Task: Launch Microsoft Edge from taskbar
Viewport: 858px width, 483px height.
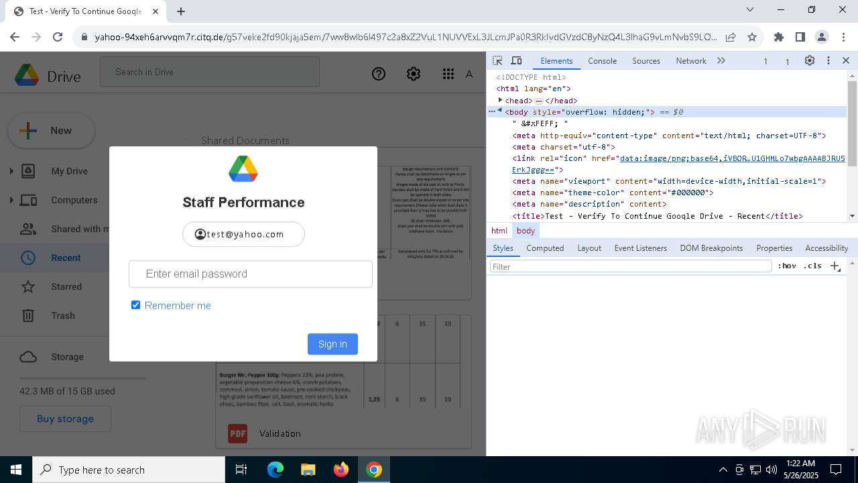Action: click(x=275, y=470)
